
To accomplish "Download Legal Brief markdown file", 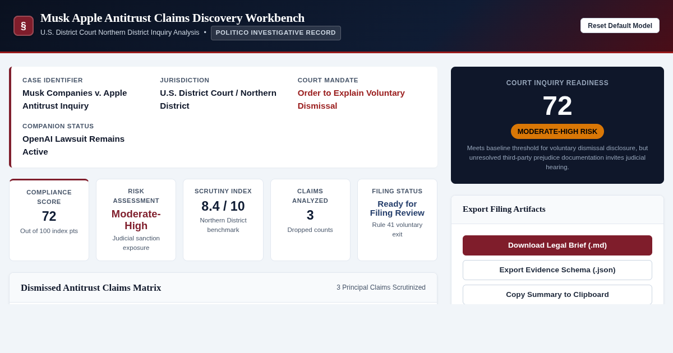I will (557, 245).
